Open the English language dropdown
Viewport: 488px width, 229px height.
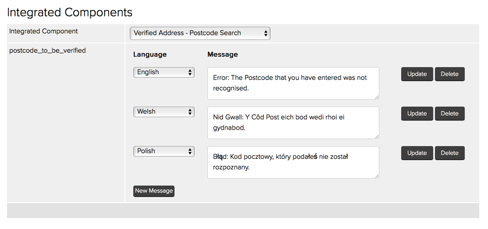(164, 72)
